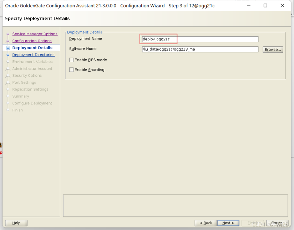Proceed with the Next button
294x230 pixels.
point(228,223)
